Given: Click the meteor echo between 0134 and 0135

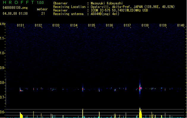Looking at the screenshot, I should point(83,89).
